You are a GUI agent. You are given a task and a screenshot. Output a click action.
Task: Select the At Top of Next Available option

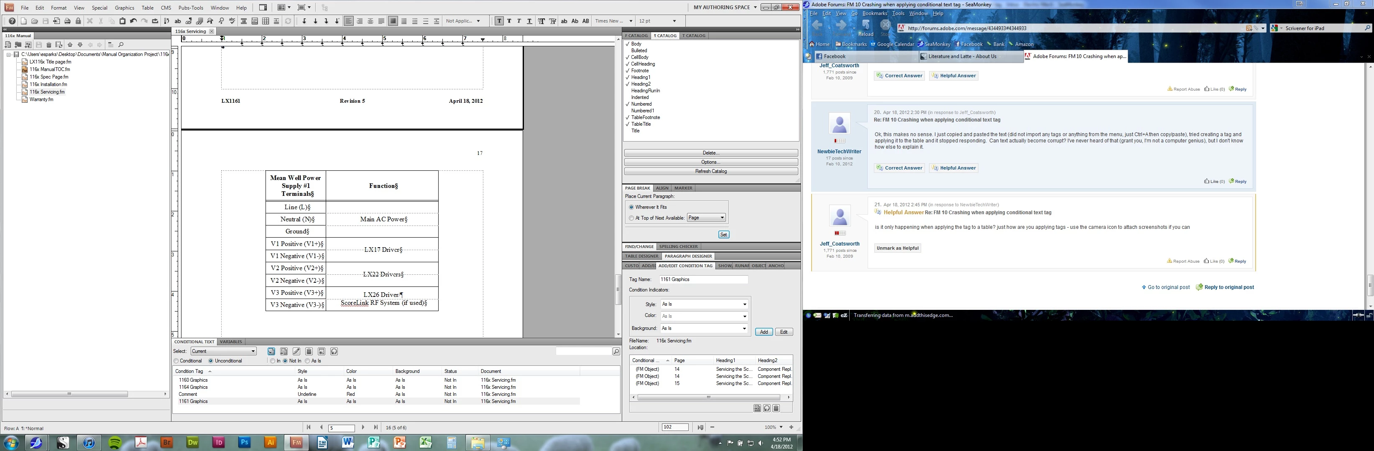click(631, 218)
